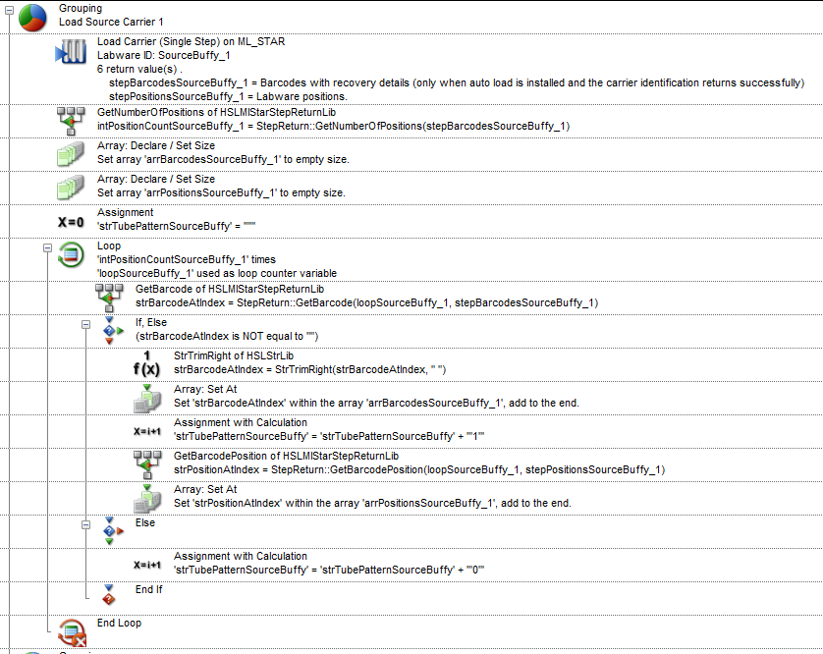This screenshot has height=654, width=823.
Task: Click the X=i+1 icon appending "1"
Action: (x=147, y=431)
